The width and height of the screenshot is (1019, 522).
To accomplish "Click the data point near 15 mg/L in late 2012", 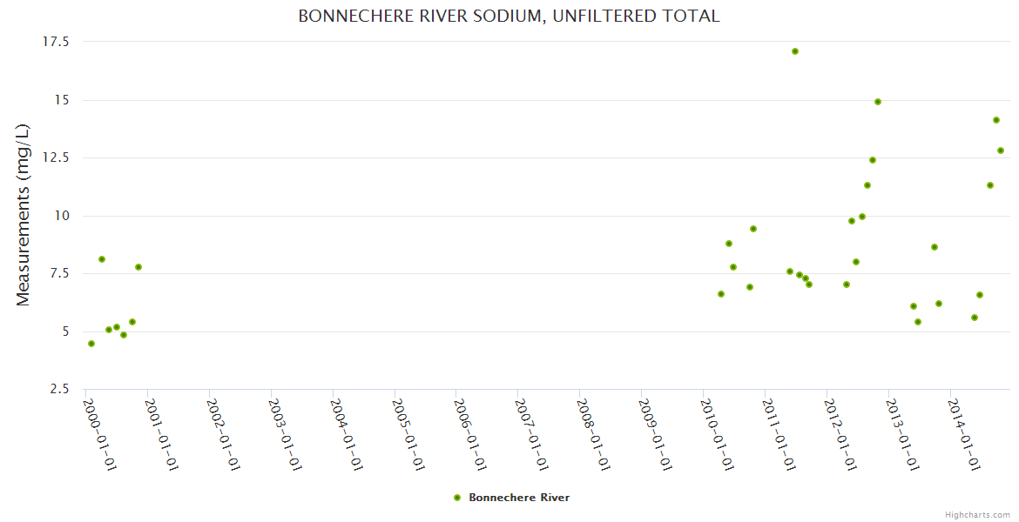I will coord(878,102).
